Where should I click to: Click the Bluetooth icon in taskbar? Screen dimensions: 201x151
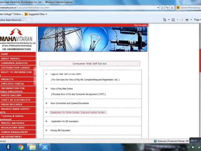tap(8, 147)
